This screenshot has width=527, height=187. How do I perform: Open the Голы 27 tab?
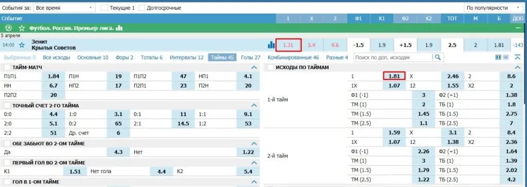click(251, 58)
